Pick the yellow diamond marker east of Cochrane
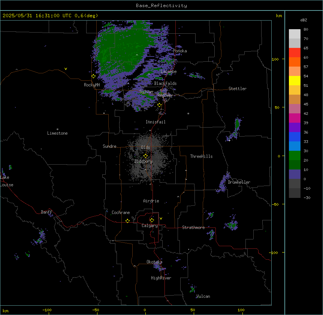This screenshot has height=315, width=323. tap(127, 221)
